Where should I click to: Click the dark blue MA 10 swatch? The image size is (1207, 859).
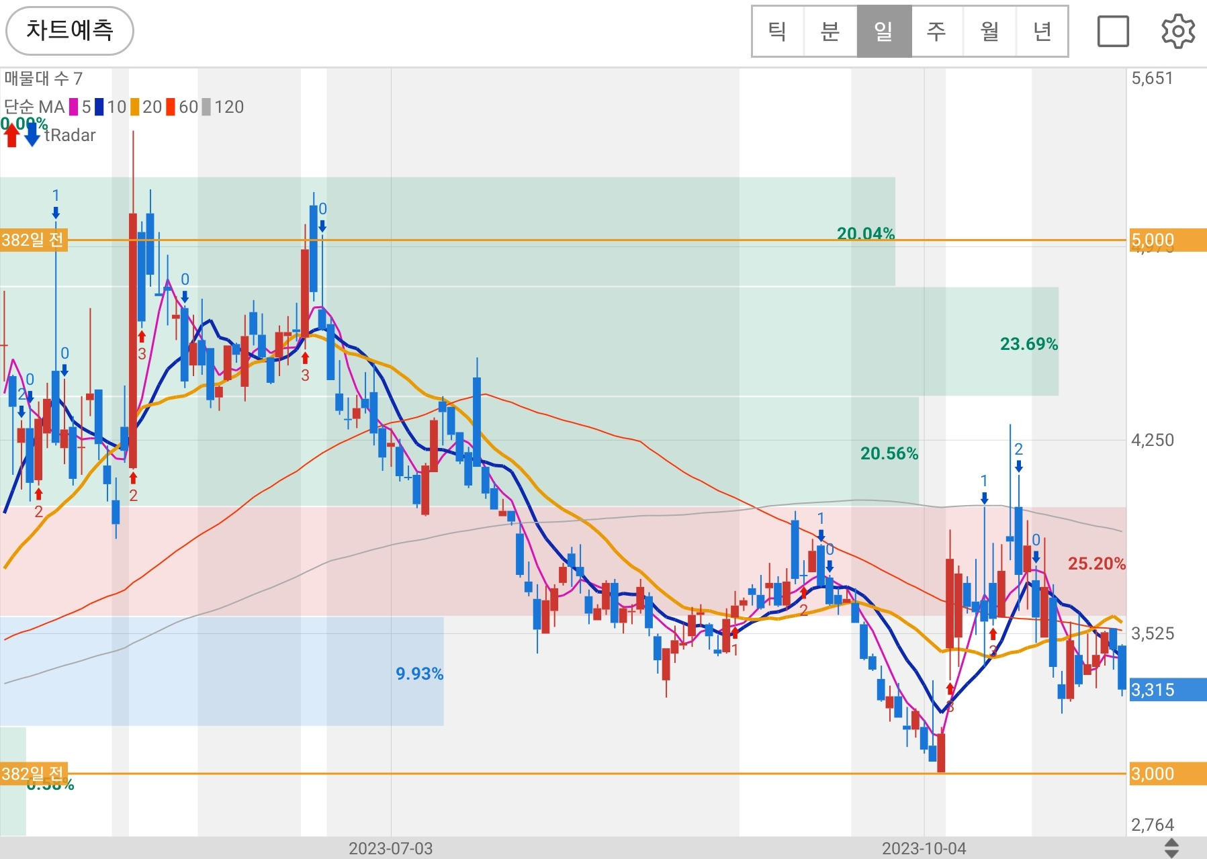(x=99, y=107)
